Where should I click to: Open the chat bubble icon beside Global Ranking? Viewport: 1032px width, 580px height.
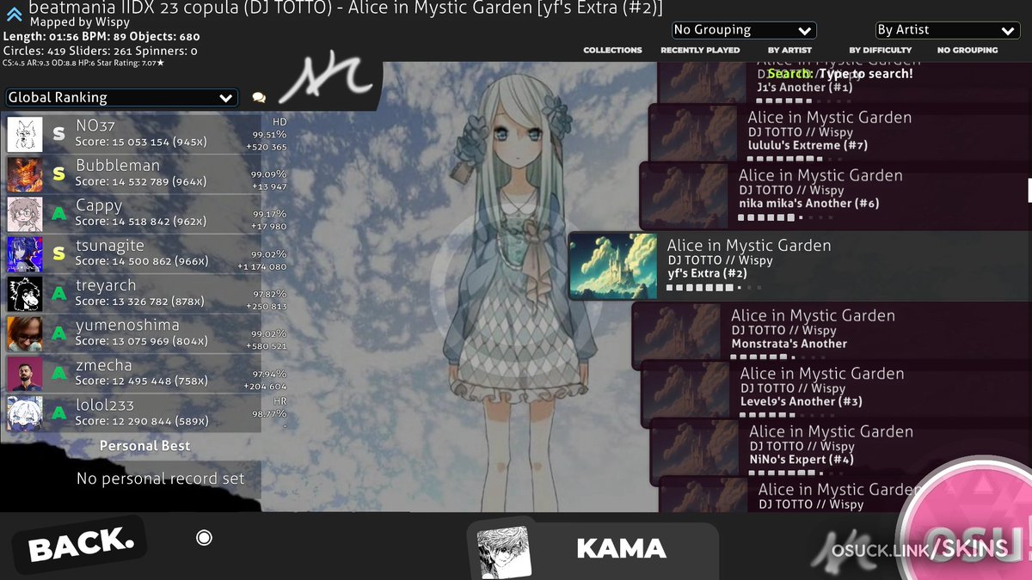[259, 98]
